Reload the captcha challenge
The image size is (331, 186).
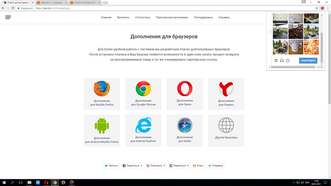[276, 60]
